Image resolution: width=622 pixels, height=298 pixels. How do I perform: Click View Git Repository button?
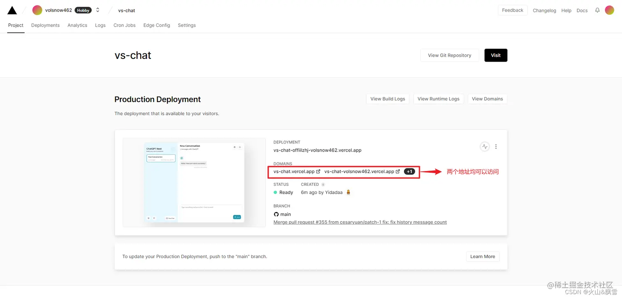[450, 55]
